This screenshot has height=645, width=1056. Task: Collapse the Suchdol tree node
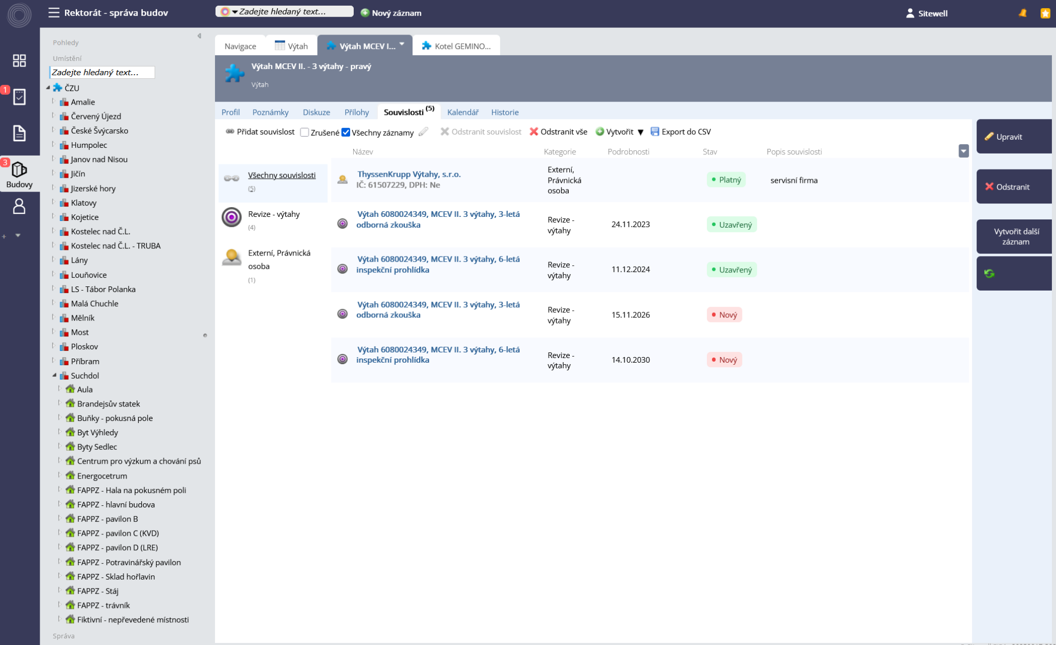[54, 376]
